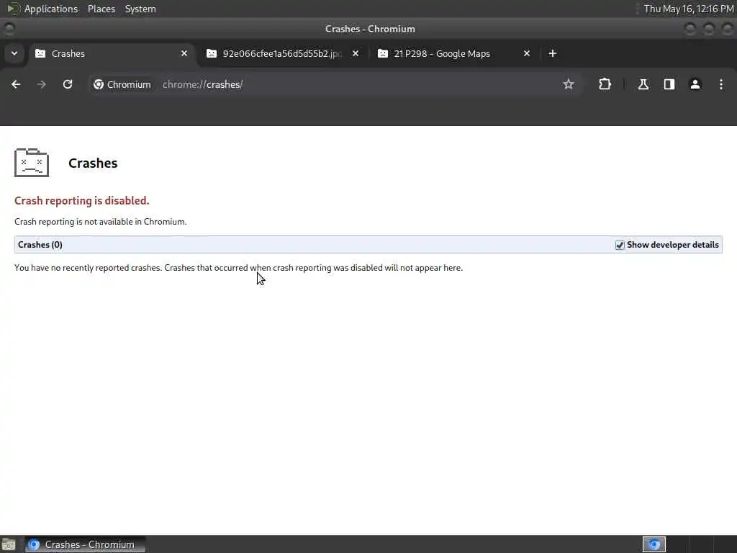Click the forward navigation arrow
This screenshot has height=553, width=737.
42,84
